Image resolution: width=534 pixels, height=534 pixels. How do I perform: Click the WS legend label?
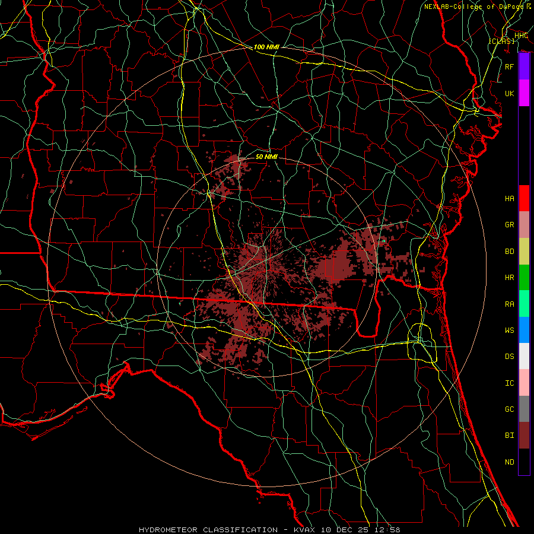click(x=510, y=330)
